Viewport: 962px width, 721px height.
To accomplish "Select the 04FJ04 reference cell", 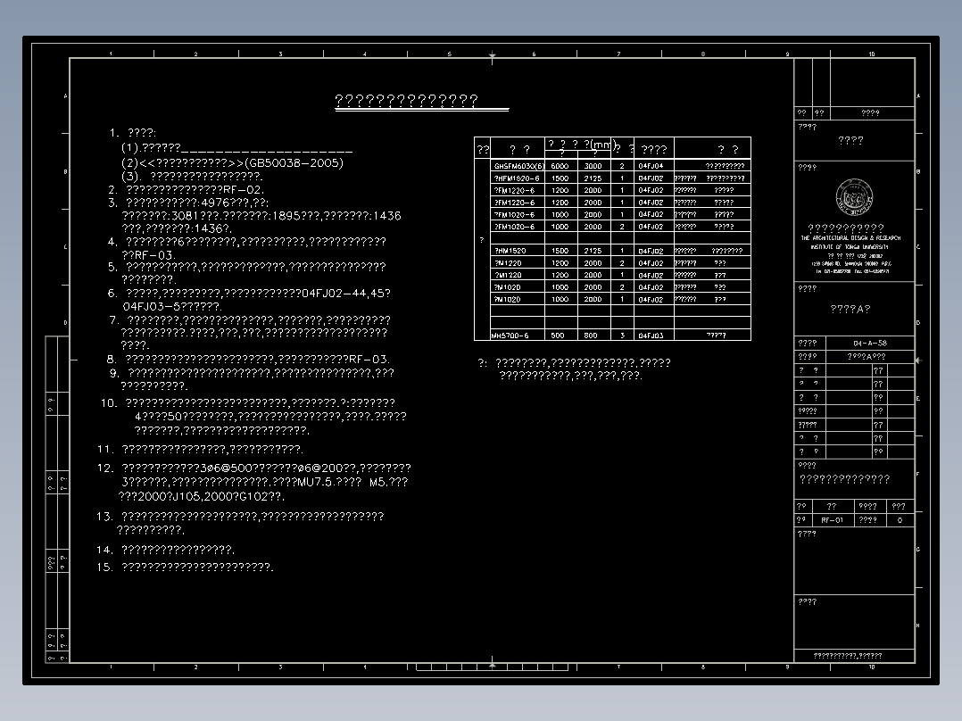I will (x=651, y=166).
